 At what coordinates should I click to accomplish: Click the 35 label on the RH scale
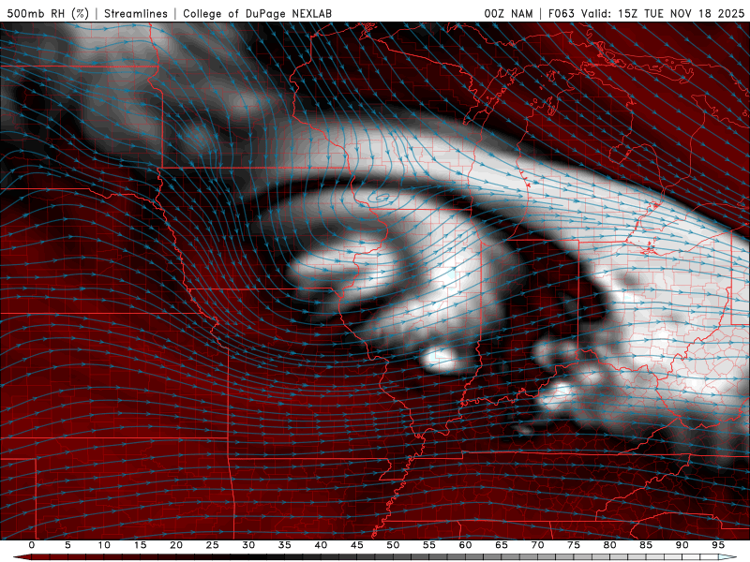(x=284, y=545)
